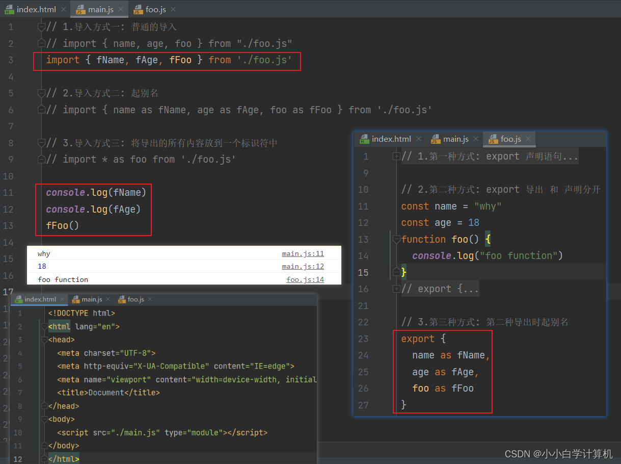The width and height of the screenshot is (621, 464).
Task: Collapse the <html lang="en"> fold marker
Action: [x=44, y=327]
